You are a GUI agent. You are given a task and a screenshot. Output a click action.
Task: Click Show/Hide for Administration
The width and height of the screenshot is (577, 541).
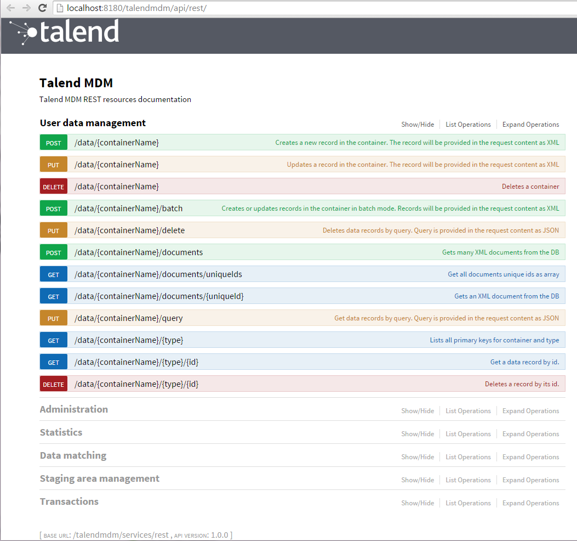tap(418, 411)
